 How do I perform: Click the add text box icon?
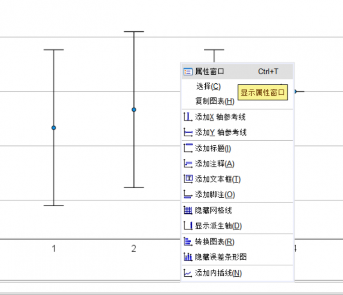pyautogui.click(x=188, y=179)
